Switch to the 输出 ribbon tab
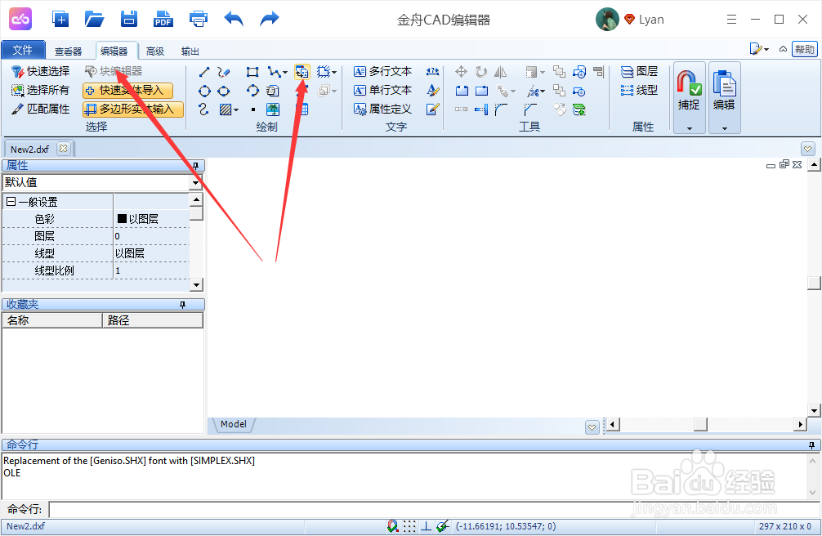 click(190, 51)
